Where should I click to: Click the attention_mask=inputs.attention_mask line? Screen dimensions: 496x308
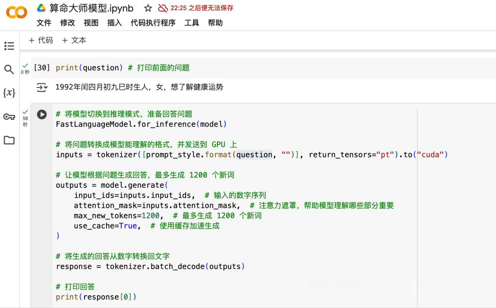click(234, 206)
